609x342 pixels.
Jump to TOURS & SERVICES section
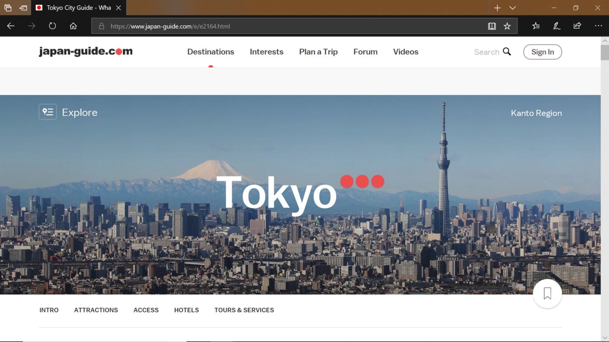click(x=244, y=310)
